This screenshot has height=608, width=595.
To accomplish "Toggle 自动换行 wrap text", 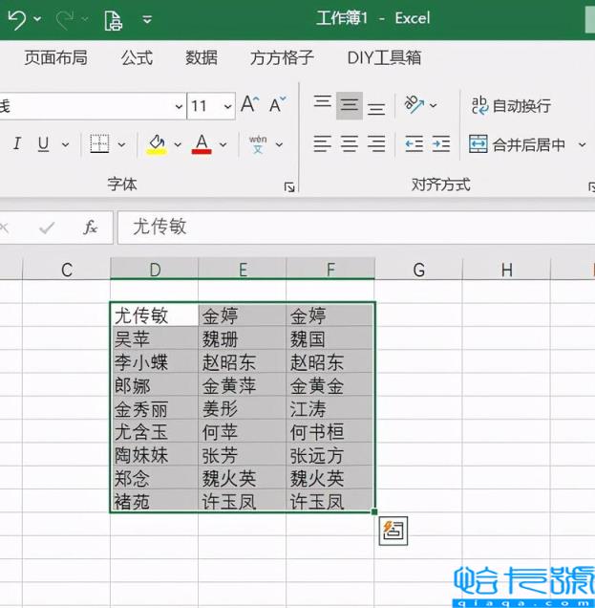I will point(511,105).
